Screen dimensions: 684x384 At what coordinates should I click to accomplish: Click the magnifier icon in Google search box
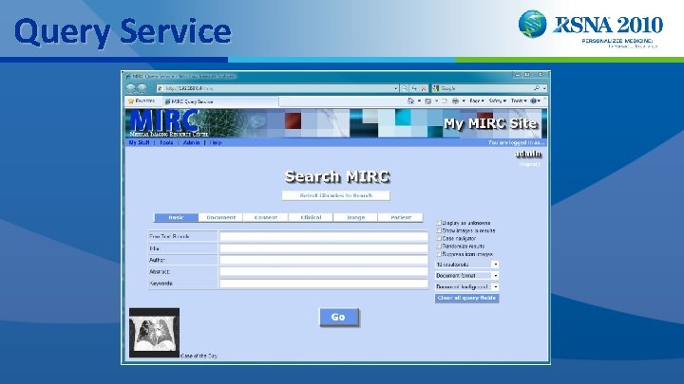537,88
